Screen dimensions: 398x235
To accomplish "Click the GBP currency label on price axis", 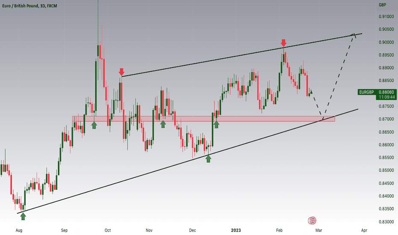I will (382, 5).
